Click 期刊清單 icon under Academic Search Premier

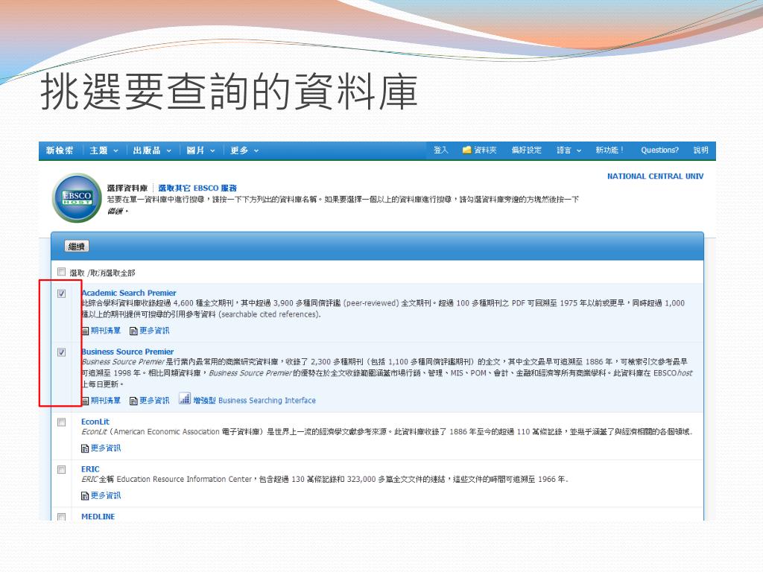pyautogui.click(x=85, y=331)
